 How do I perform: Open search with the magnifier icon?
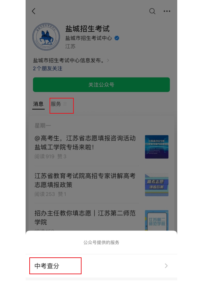click(152, 11)
